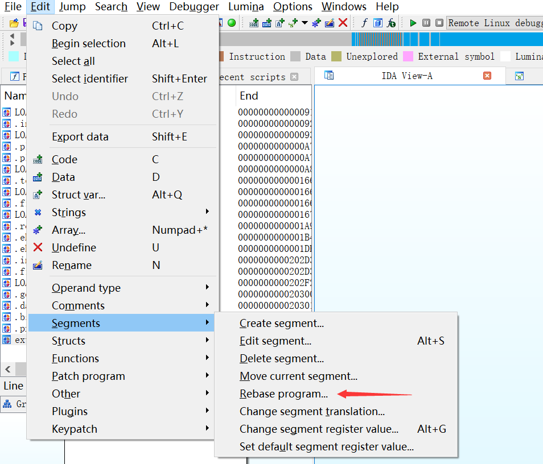This screenshot has width=543, height=464.
Task: Expand the Functions submenu
Action: click(207, 358)
